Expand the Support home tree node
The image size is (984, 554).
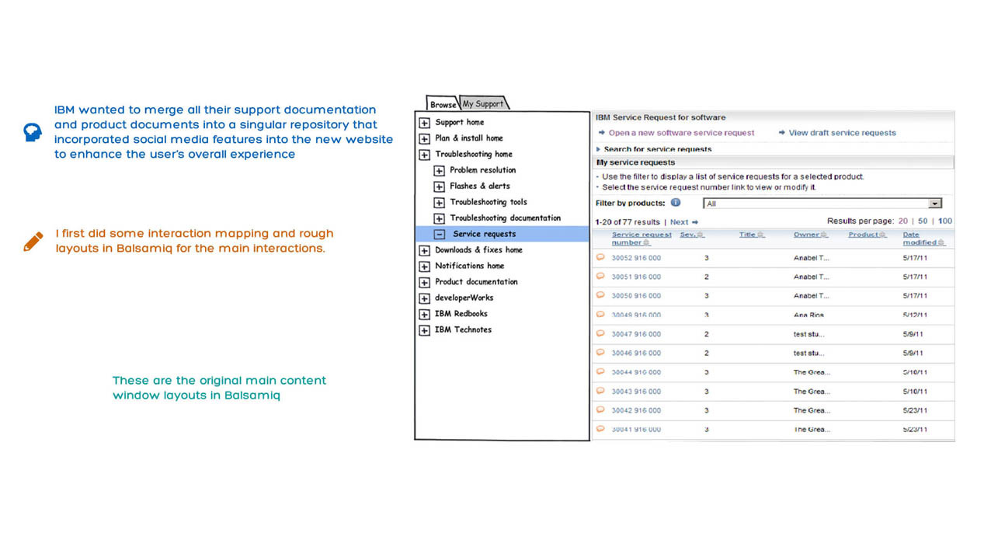point(424,123)
